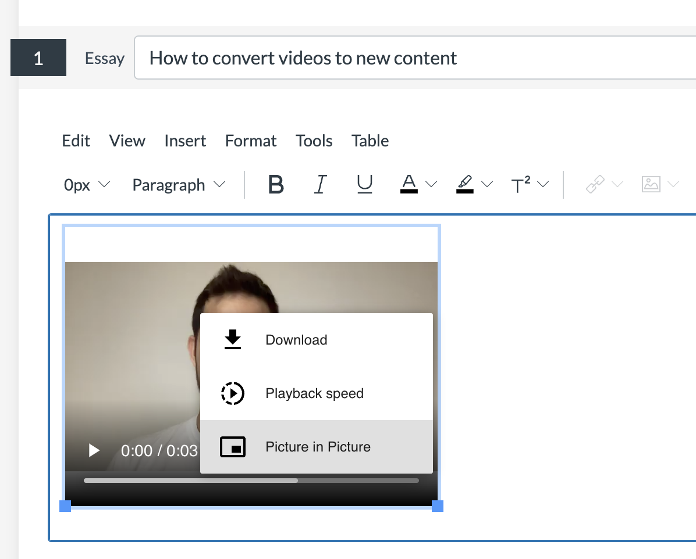Choose Playback speed option
Image resolution: width=696 pixels, height=559 pixels.
pos(317,393)
